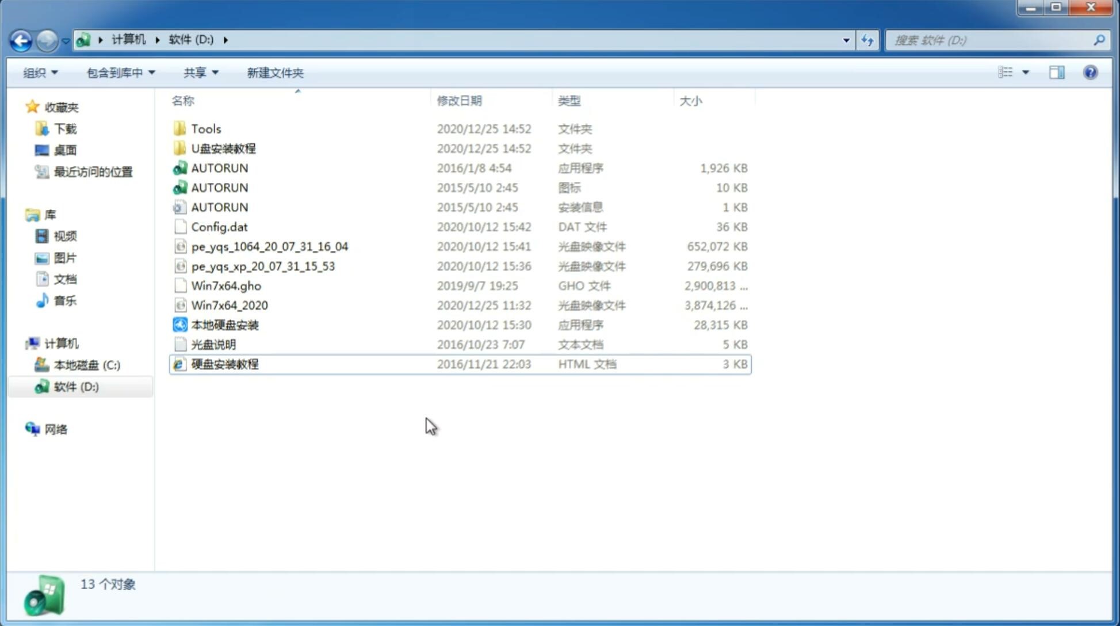Click 新建文件夹 button
1120x626 pixels.
tap(276, 71)
